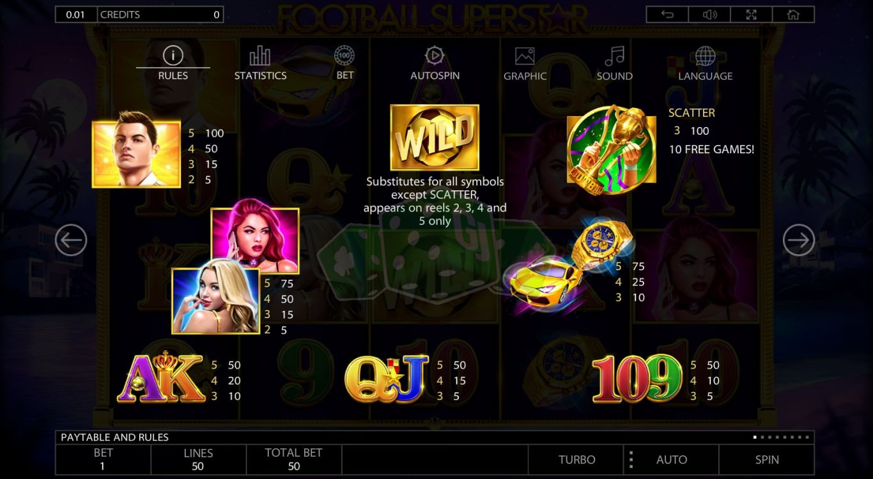873x479 pixels.
Task: Go to previous paytable page arrow
Action: (x=71, y=240)
